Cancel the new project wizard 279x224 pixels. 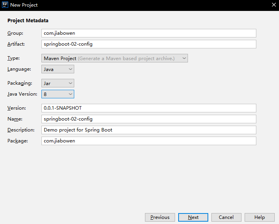tap(226, 217)
